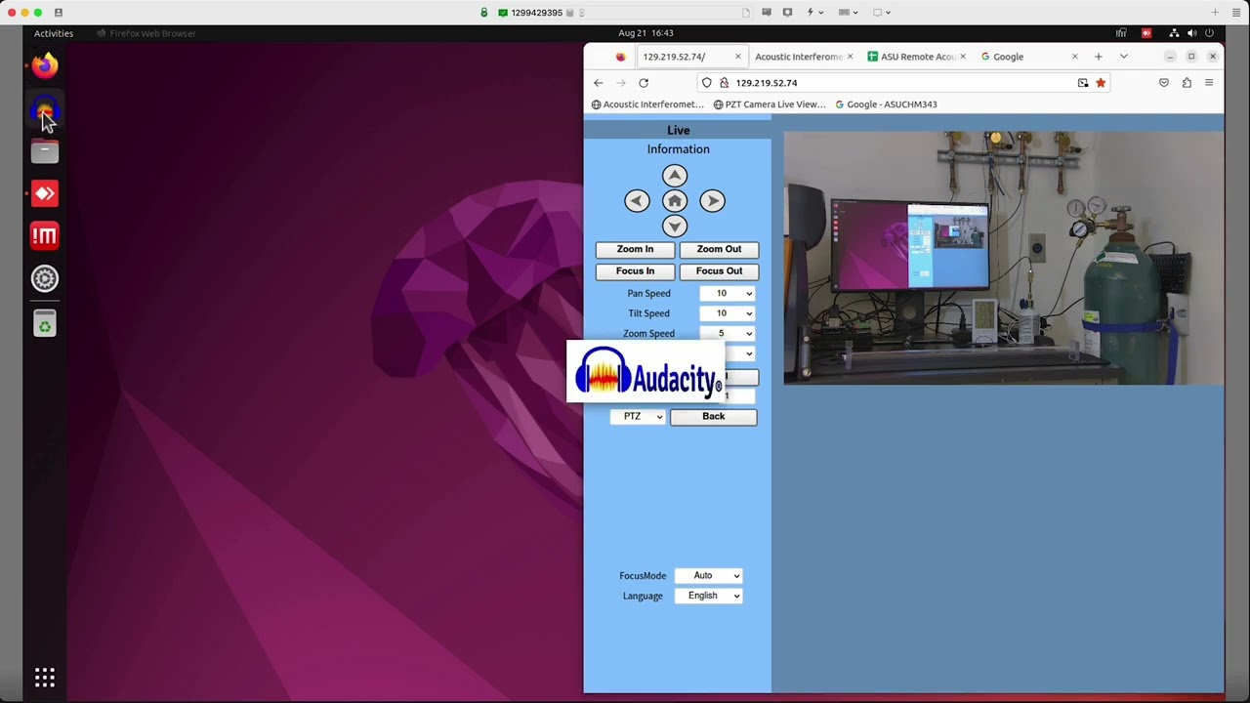Screen dimensions: 1250x703
Task: Open power menu in Ubuntu top bar
Action: click(x=1210, y=33)
